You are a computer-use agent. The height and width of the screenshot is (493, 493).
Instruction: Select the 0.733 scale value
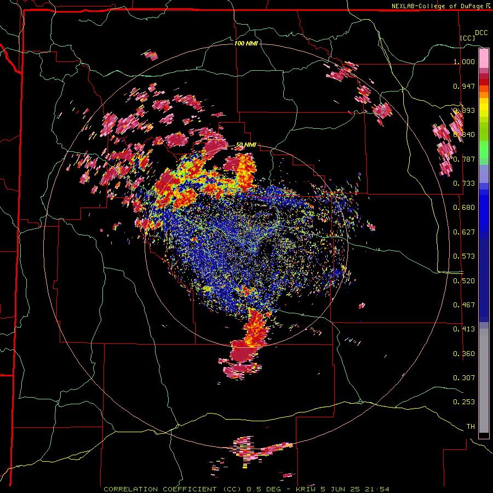tap(464, 184)
